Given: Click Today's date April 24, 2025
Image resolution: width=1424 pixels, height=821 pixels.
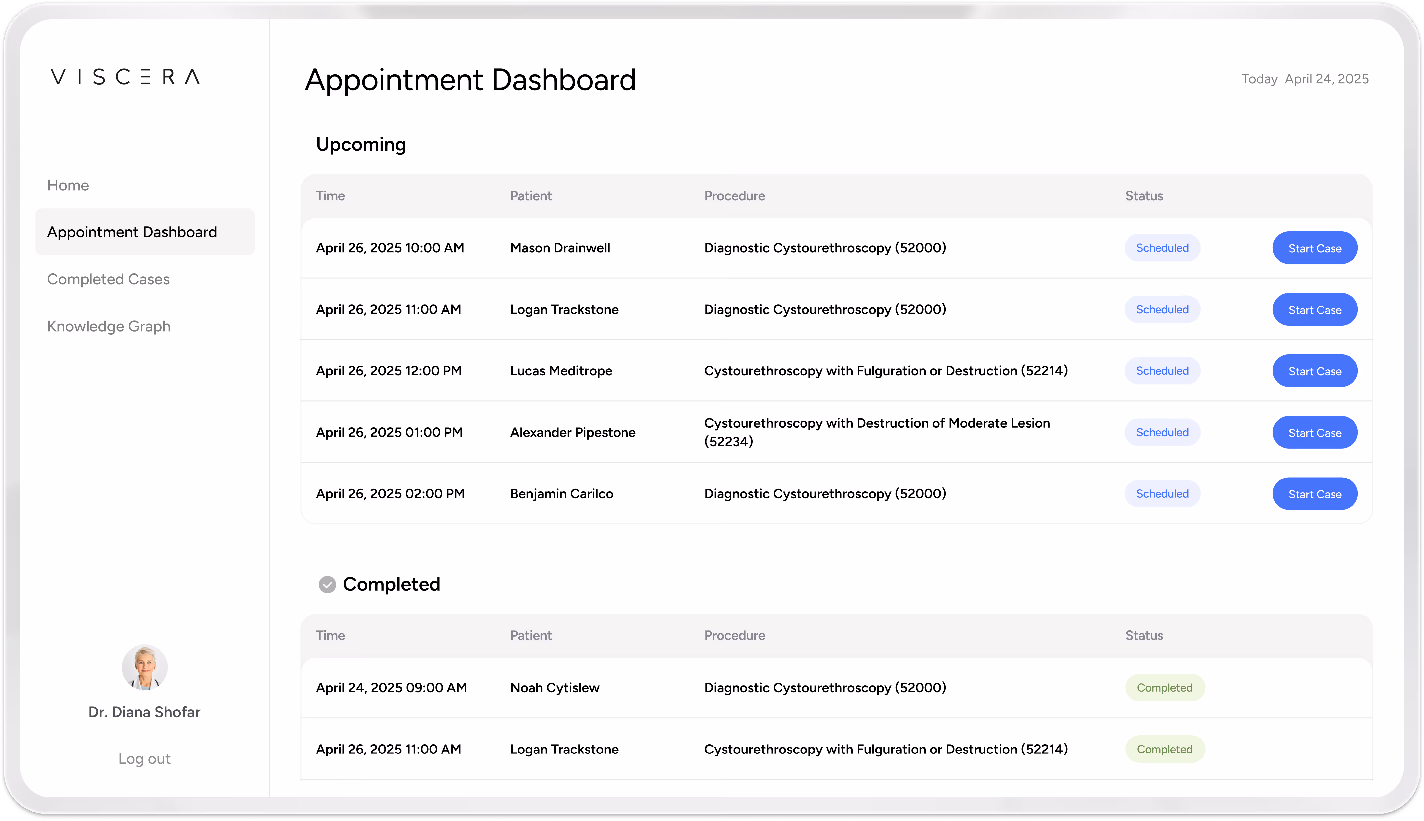Looking at the screenshot, I should [x=1327, y=79].
